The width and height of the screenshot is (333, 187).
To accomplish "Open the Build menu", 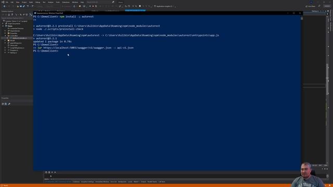I will (x=31, y=2).
